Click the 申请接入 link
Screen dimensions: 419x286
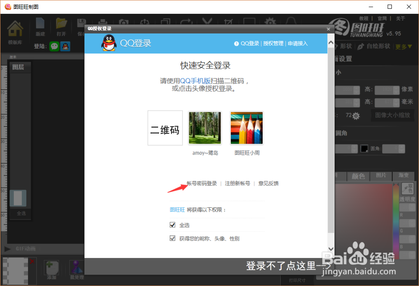(x=297, y=44)
